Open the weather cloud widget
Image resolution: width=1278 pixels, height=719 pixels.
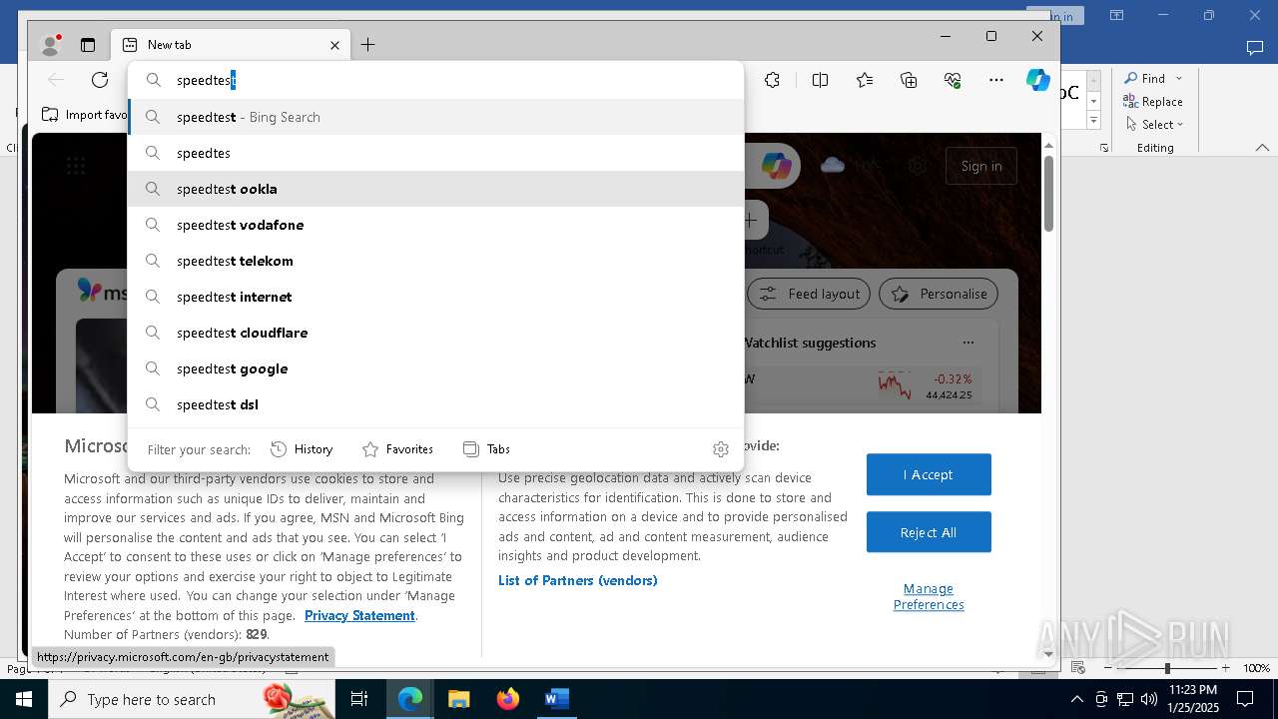(833, 166)
